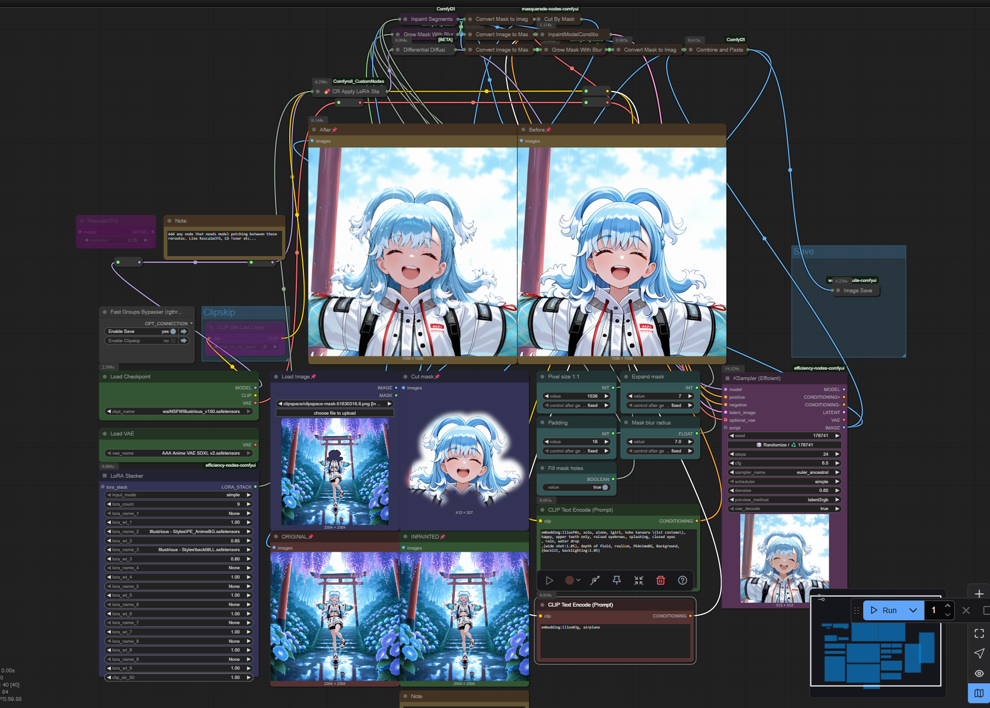The width and height of the screenshot is (990, 708).
Task: Click the Run button to queue prompt
Action: coord(884,610)
